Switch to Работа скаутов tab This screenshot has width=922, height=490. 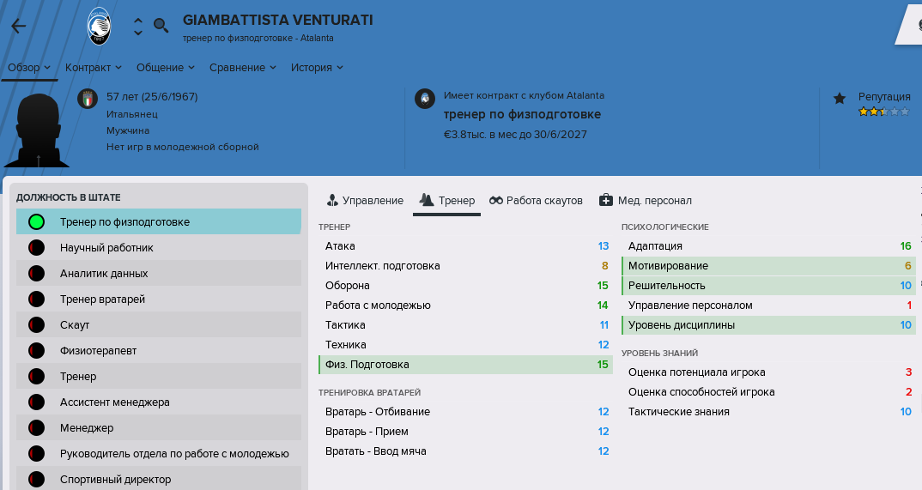[536, 200]
